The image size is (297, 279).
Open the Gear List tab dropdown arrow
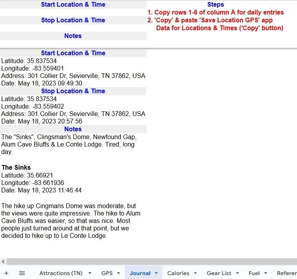tap(237, 273)
